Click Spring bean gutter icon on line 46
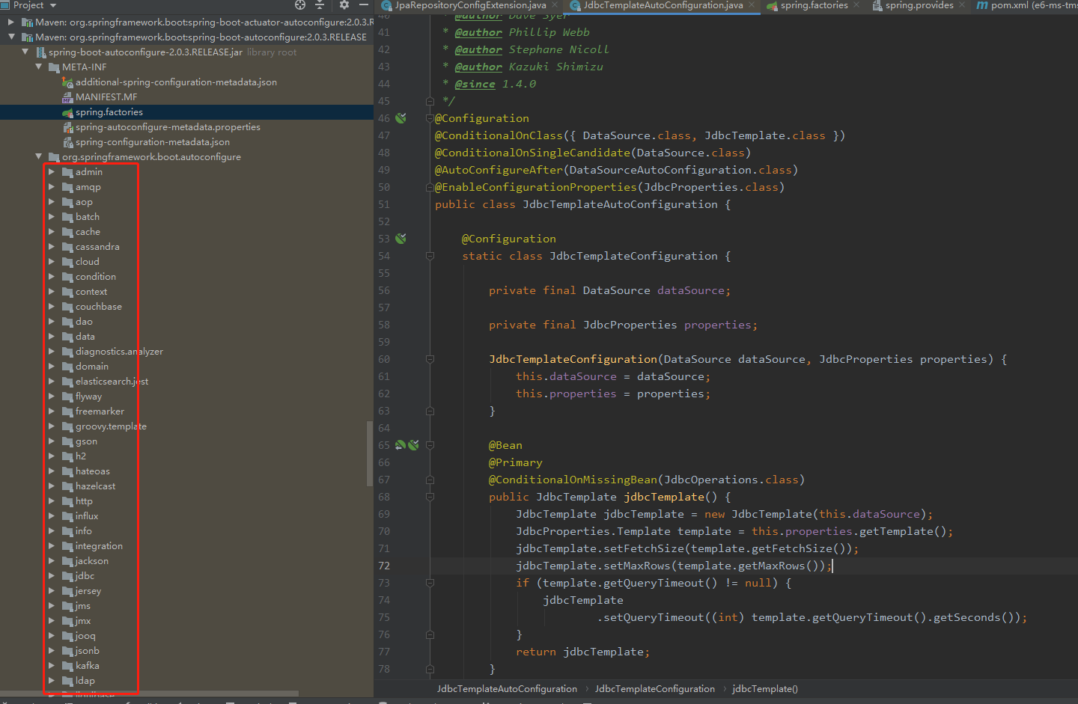This screenshot has height=704, width=1078. [x=401, y=118]
